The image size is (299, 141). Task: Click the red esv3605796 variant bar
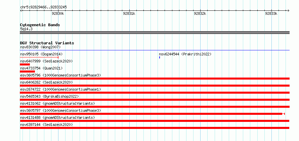(155, 79)
